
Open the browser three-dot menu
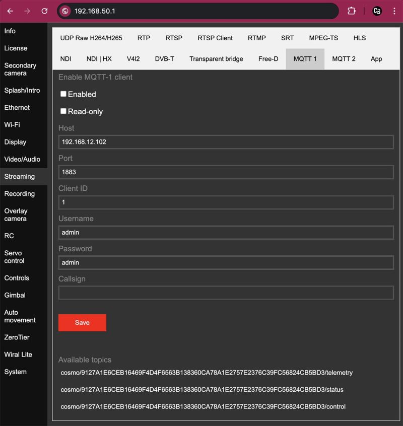[394, 11]
